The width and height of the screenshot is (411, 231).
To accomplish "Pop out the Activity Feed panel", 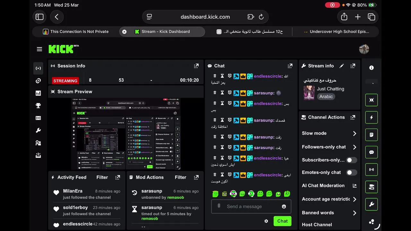I will [x=118, y=177].
